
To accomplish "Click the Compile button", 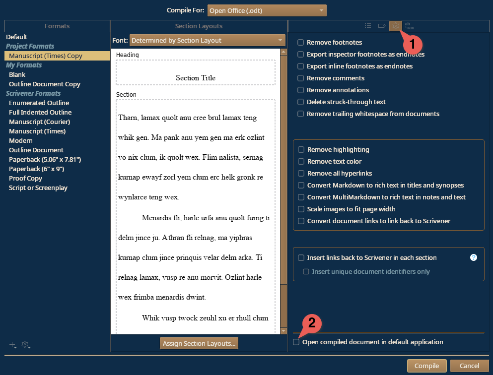I will tap(426, 366).
